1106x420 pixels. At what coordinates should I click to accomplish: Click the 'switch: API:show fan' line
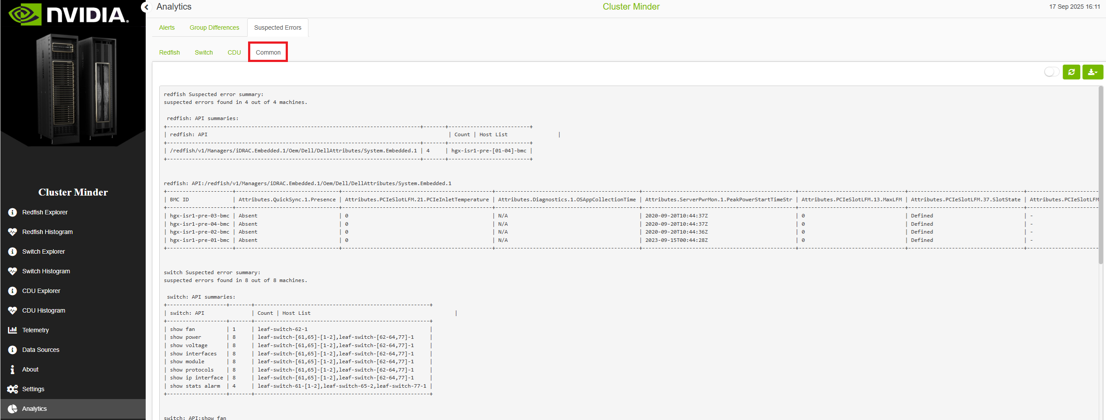tap(195, 418)
